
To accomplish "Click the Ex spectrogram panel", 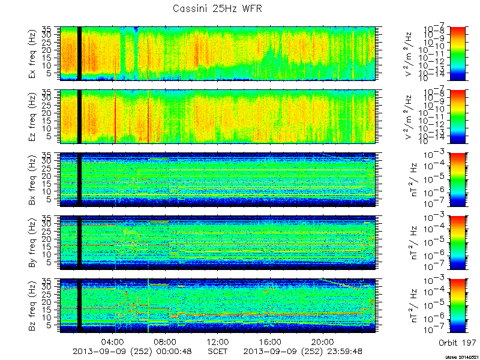I will (x=218, y=53).
